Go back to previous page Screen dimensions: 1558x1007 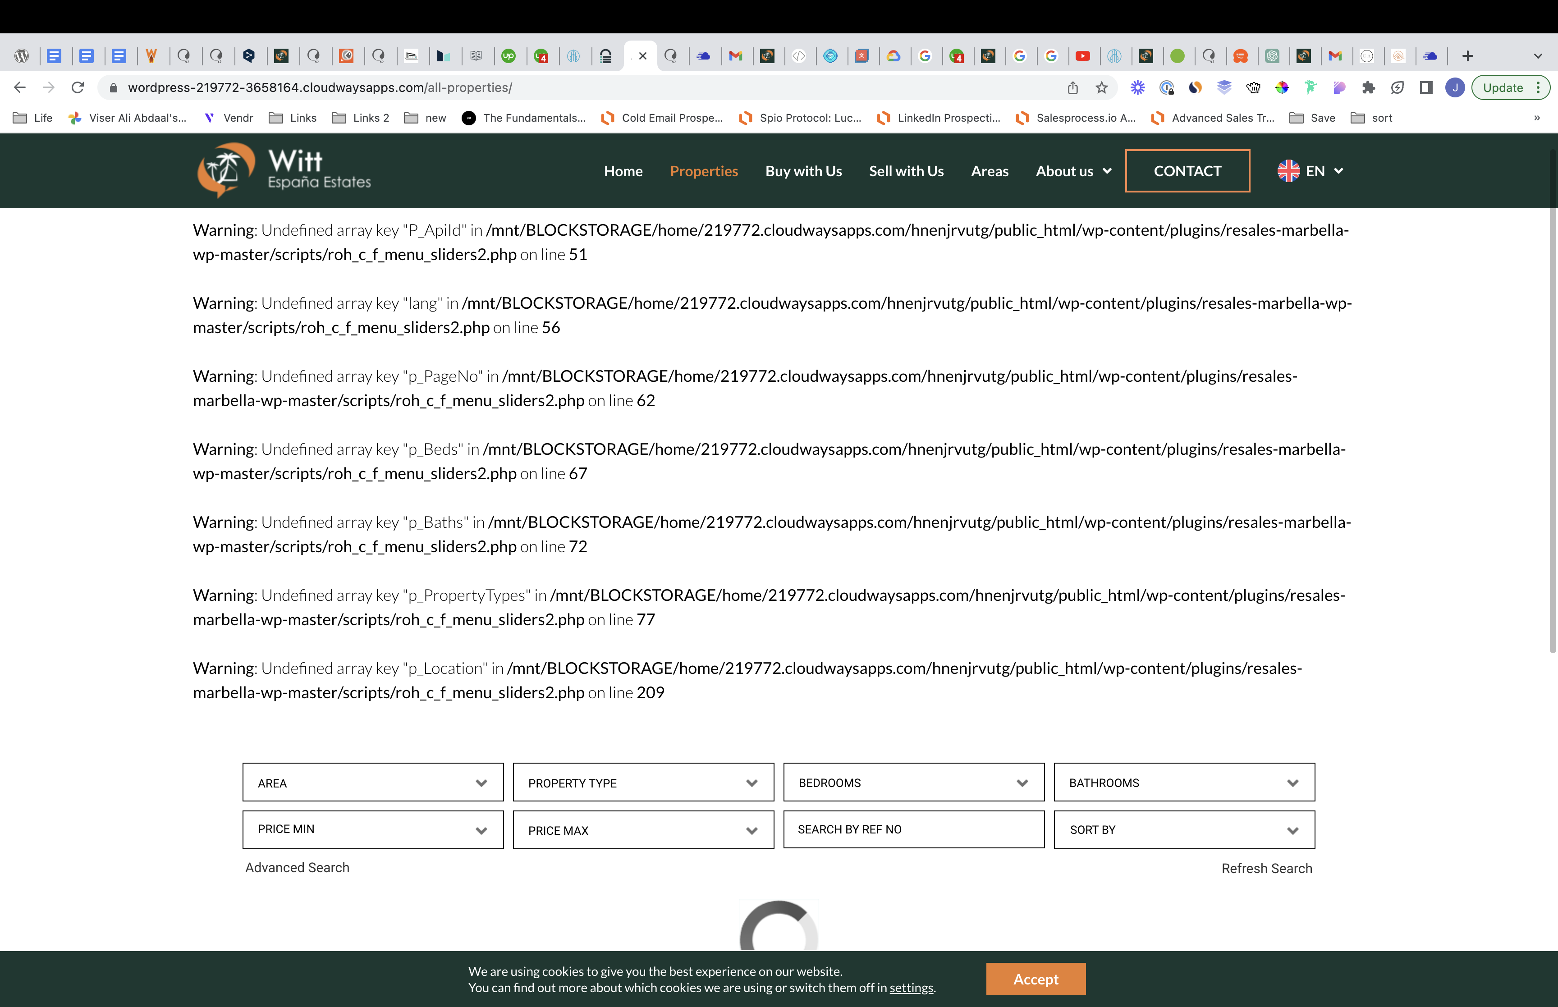point(20,87)
